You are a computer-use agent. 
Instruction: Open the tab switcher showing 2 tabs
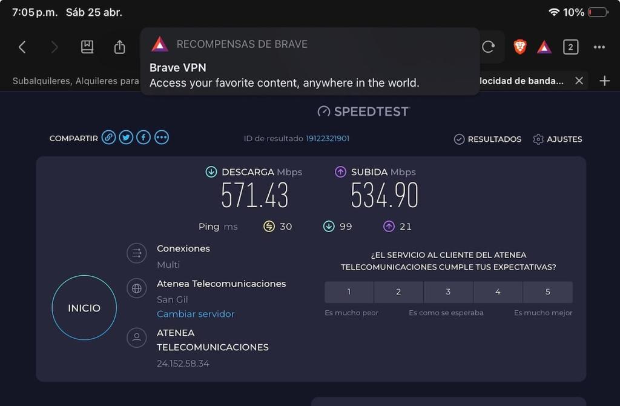[570, 47]
